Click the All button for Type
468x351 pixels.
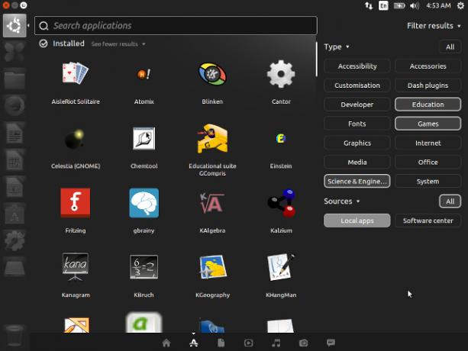(450, 47)
